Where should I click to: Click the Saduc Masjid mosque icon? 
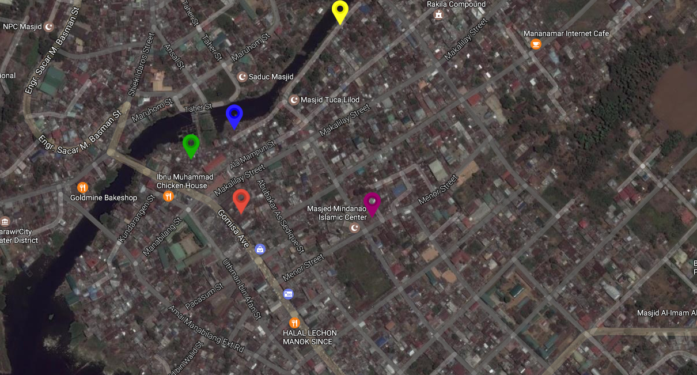pyautogui.click(x=243, y=77)
